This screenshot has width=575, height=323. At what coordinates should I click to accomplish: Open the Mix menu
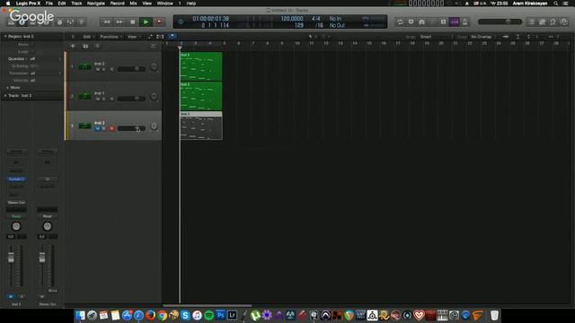coord(134,4)
